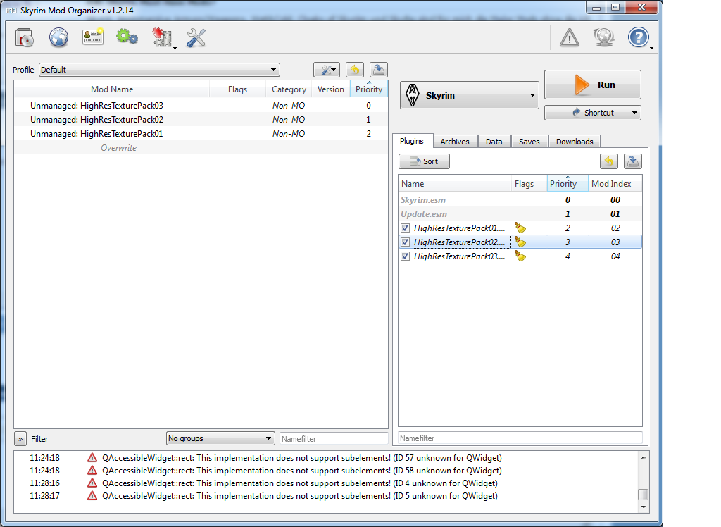Open the Skyrim executable dropdown
The image size is (721, 527).
(x=470, y=95)
